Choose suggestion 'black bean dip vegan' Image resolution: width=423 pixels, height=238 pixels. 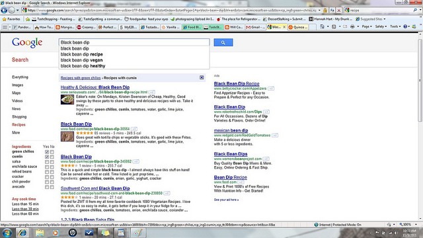[81, 60]
